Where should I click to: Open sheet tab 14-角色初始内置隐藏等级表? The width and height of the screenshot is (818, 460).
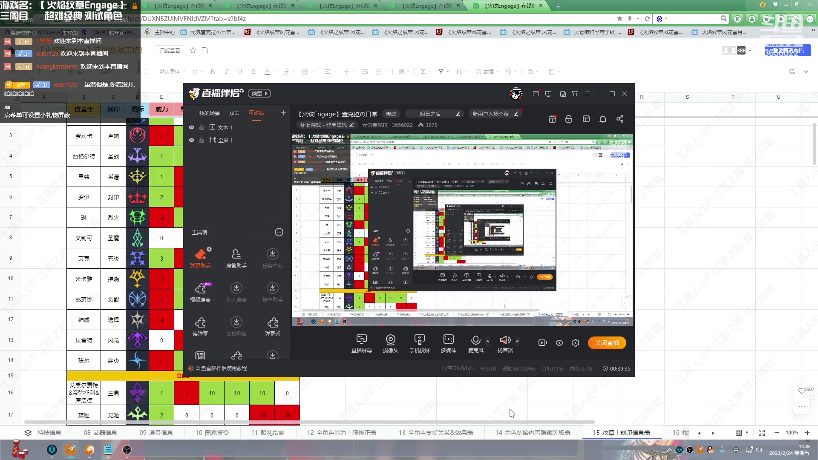tap(533, 432)
